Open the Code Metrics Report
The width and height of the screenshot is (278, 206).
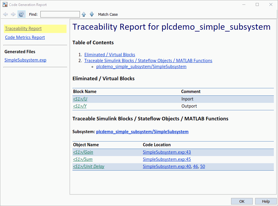click(x=25, y=37)
